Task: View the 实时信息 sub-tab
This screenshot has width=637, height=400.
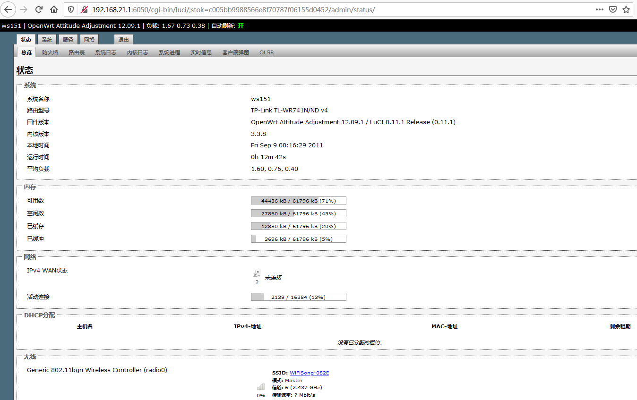Action: coord(201,52)
